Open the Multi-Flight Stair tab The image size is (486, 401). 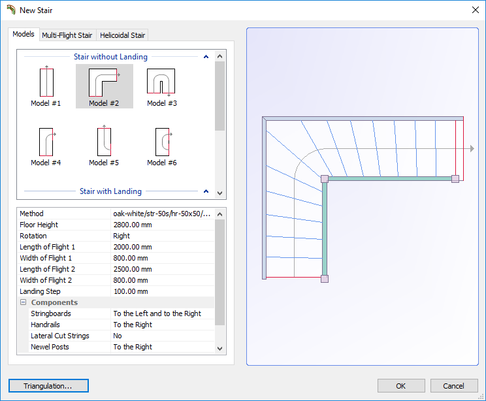point(67,35)
